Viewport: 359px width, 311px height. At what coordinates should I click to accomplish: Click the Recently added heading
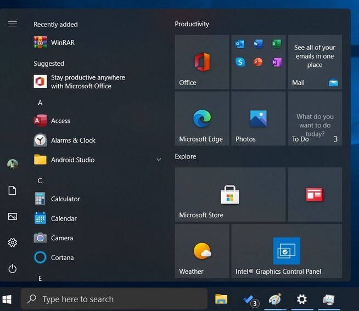pos(55,24)
